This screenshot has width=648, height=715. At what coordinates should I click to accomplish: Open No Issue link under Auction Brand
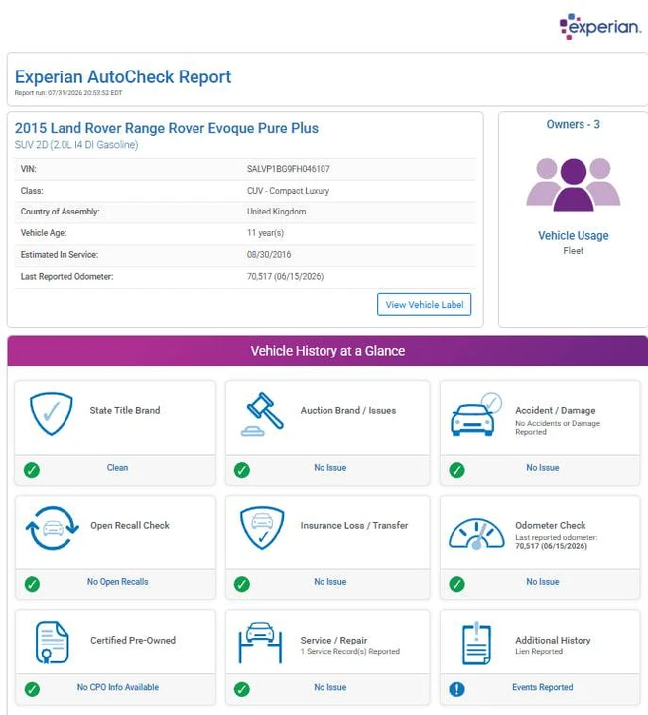pos(329,468)
